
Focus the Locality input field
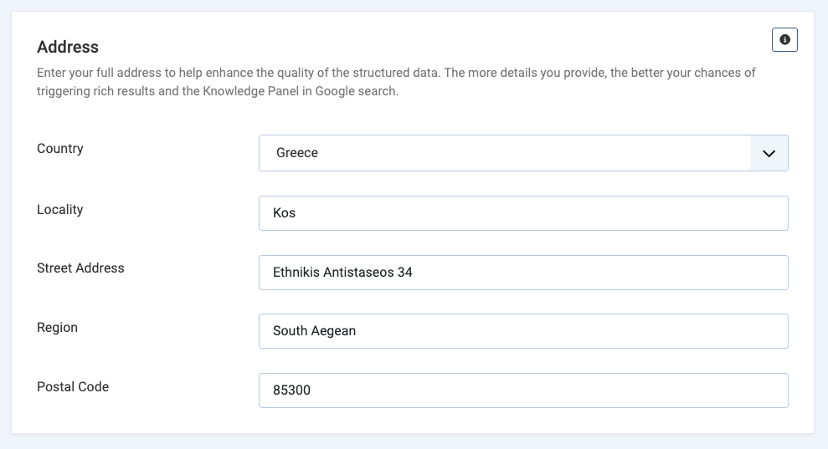(x=523, y=213)
